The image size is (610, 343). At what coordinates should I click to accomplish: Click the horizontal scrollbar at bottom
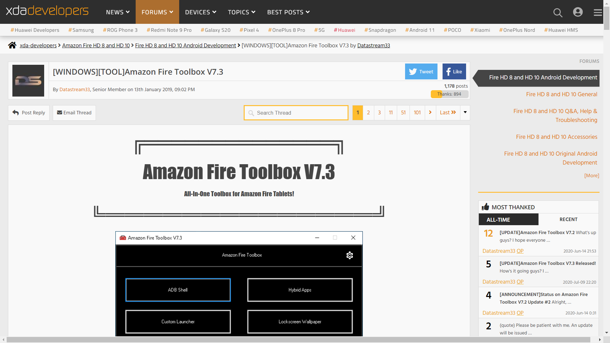pos(299,340)
